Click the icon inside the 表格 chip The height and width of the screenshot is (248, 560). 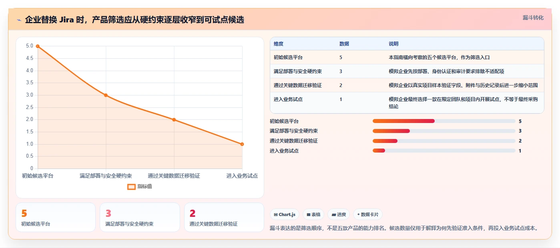309,215
